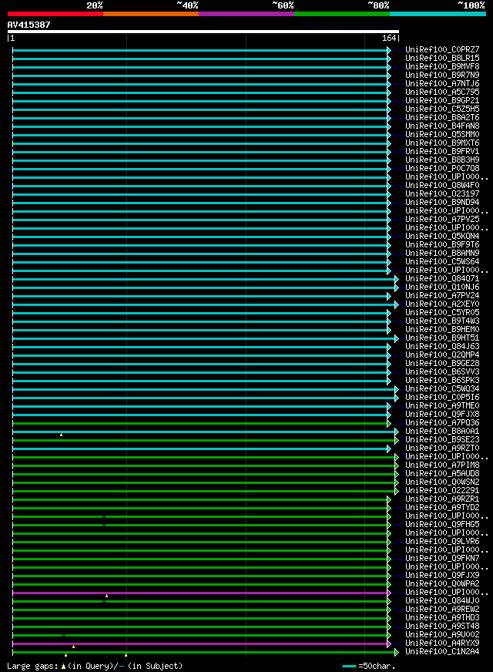Select the UniRef100_Q9FJX9 hit
Image resolution: width=493 pixels, height=672 pixels.
tap(442, 575)
